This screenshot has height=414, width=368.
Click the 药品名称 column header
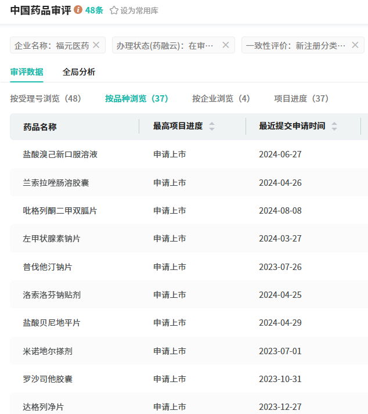40,127
